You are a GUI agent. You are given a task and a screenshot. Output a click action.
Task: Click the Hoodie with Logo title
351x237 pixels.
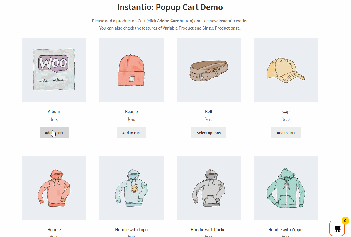(131, 229)
